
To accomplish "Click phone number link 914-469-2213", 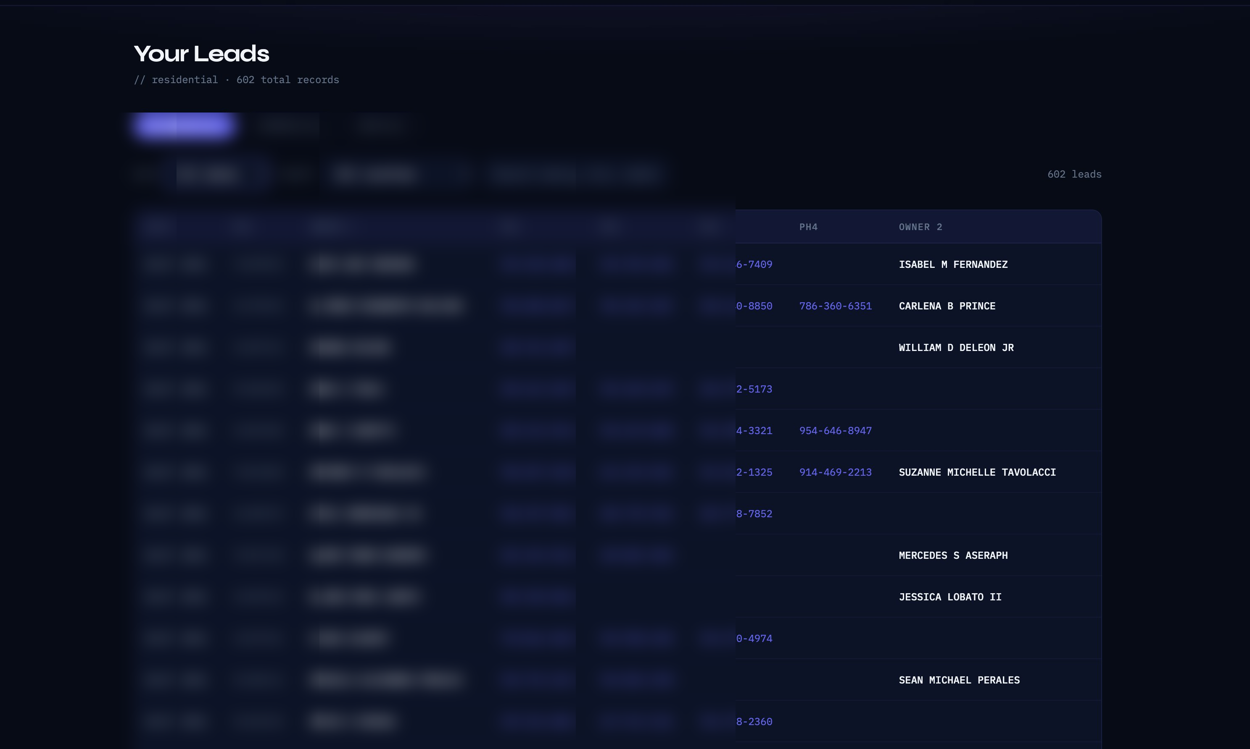I will click(x=835, y=472).
